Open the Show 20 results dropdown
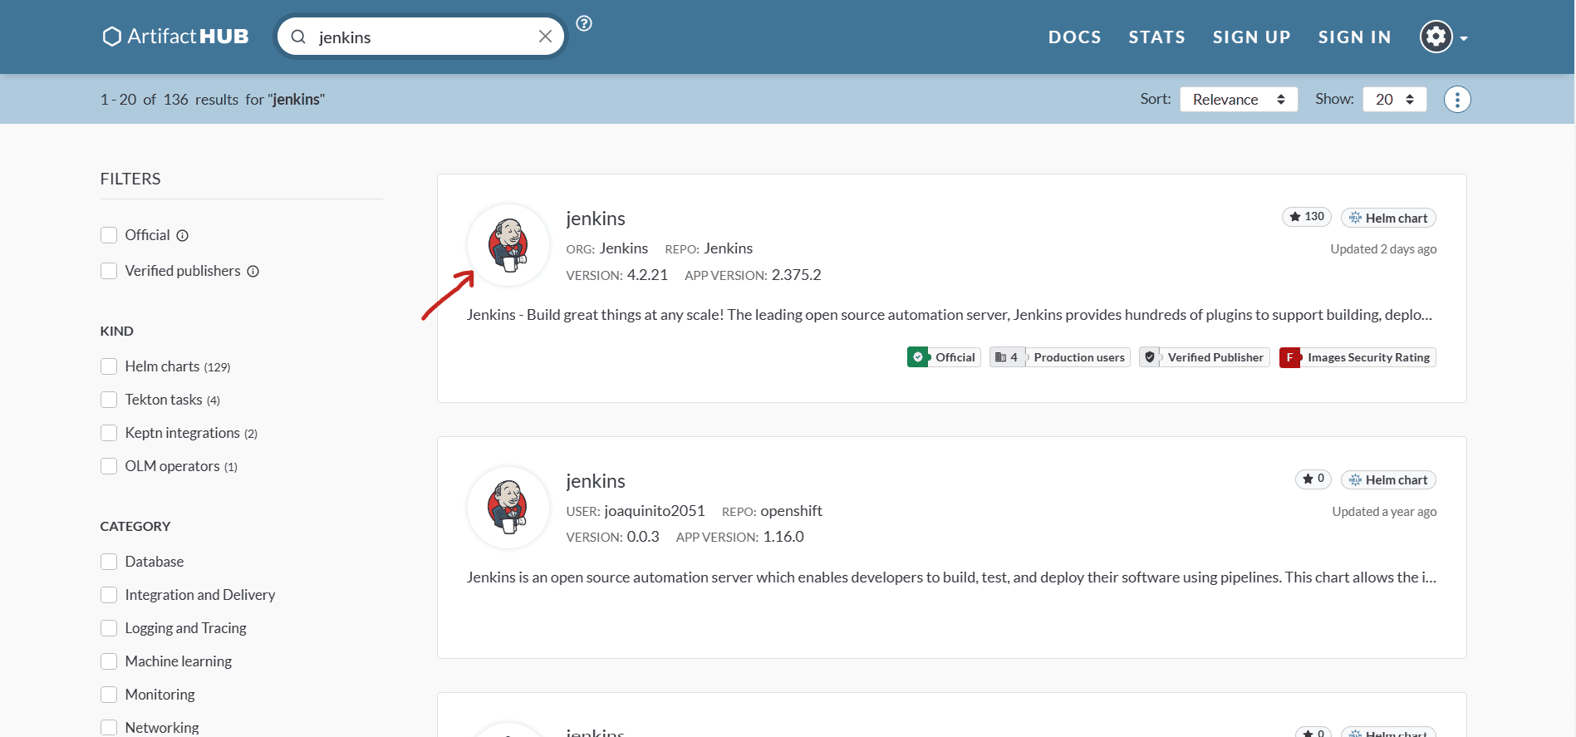The image size is (1576, 737). tap(1394, 100)
